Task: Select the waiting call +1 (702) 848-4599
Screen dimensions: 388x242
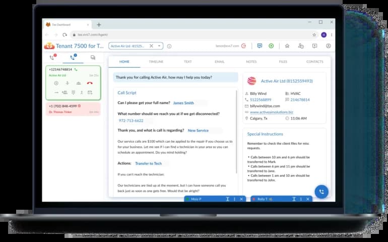Action: click(x=73, y=109)
